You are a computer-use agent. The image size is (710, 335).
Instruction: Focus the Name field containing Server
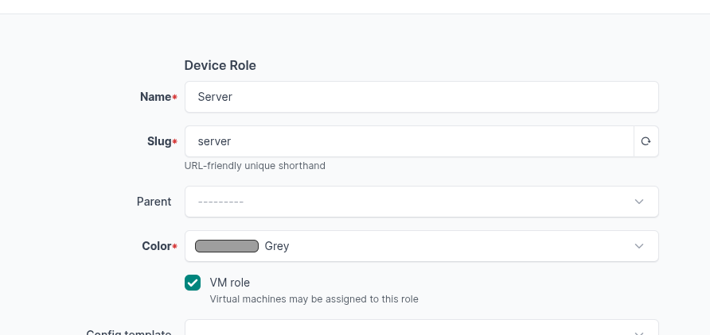pyautogui.click(x=422, y=97)
